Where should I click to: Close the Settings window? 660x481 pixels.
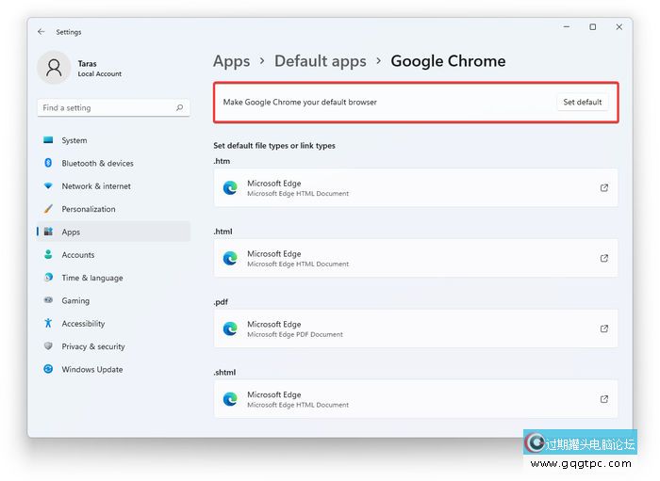tap(619, 27)
